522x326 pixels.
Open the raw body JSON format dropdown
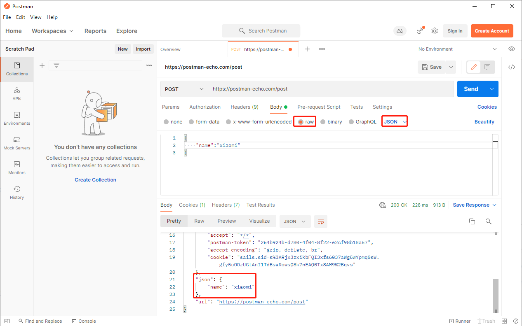coord(395,122)
